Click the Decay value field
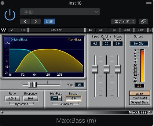This screenshot has height=126, width=154. click(73, 99)
